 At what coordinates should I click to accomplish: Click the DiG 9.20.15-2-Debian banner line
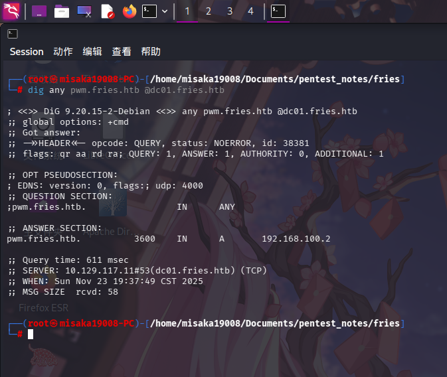click(183, 112)
